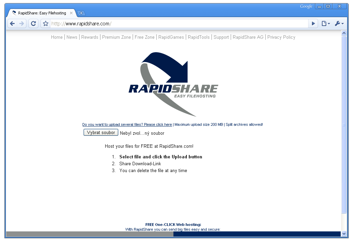Reload the page with the refresh icon

[x=33, y=24]
